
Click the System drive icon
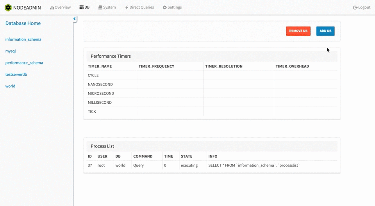(100, 7)
